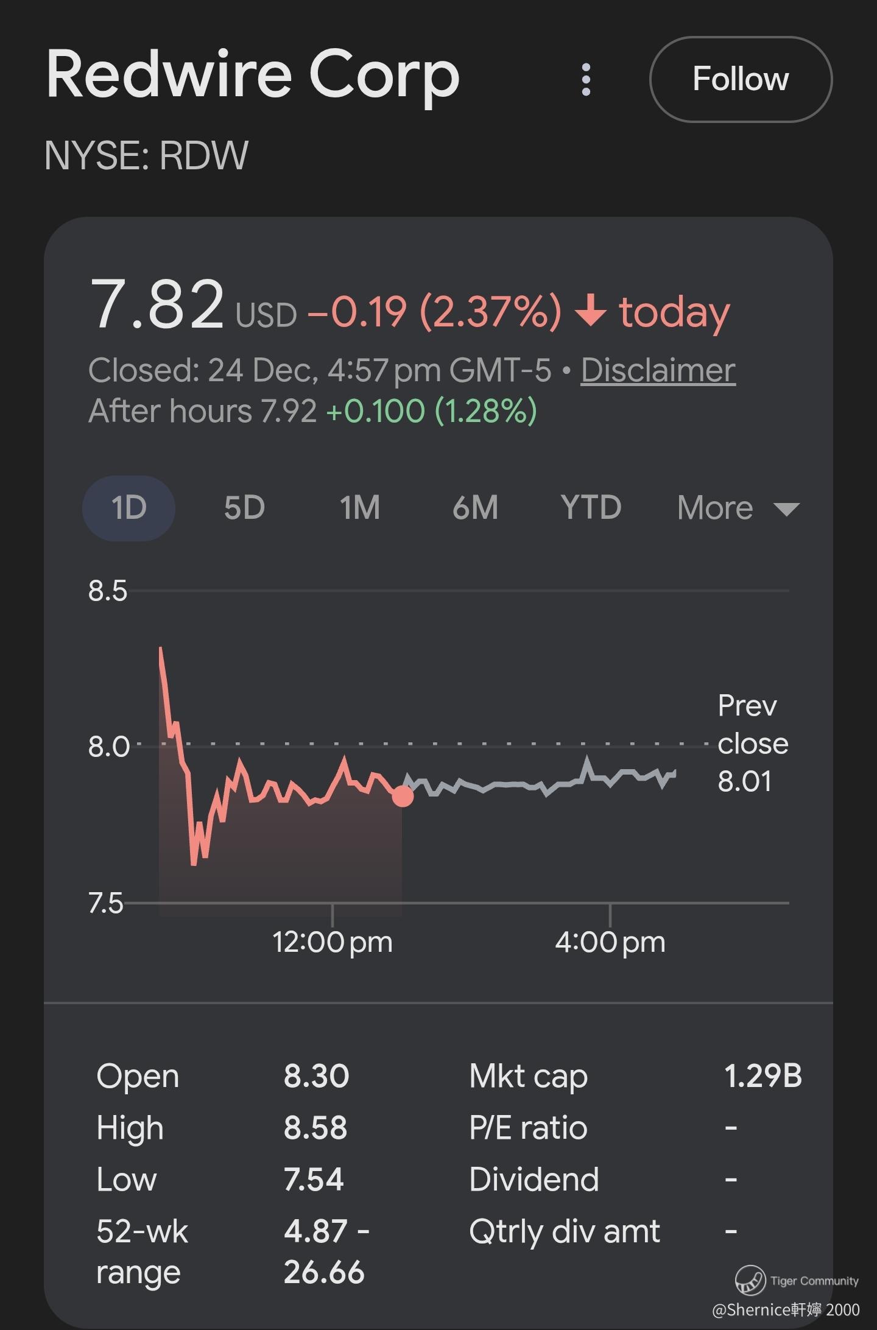
Task: Click the red marker dot on chart
Action: [x=402, y=796]
